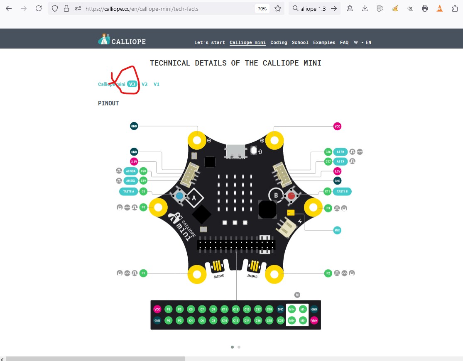
Task: Open the 70% zoom level indicator
Action: [262, 9]
